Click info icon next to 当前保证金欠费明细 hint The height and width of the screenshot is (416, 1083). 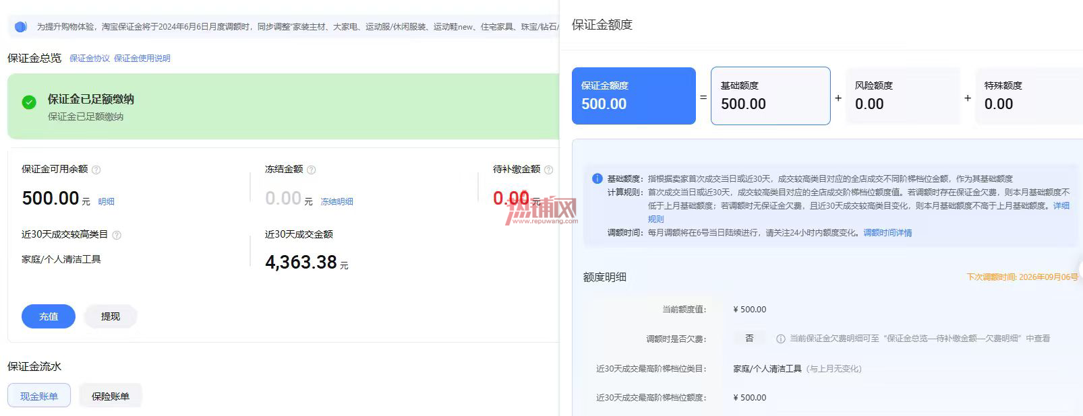pyautogui.click(x=781, y=339)
